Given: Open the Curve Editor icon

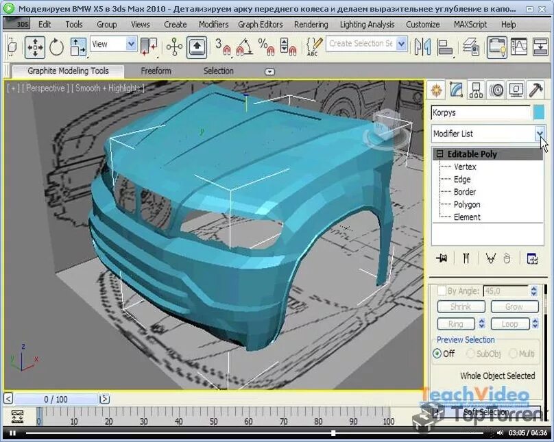Looking at the screenshot, I should click(x=518, y=47).
